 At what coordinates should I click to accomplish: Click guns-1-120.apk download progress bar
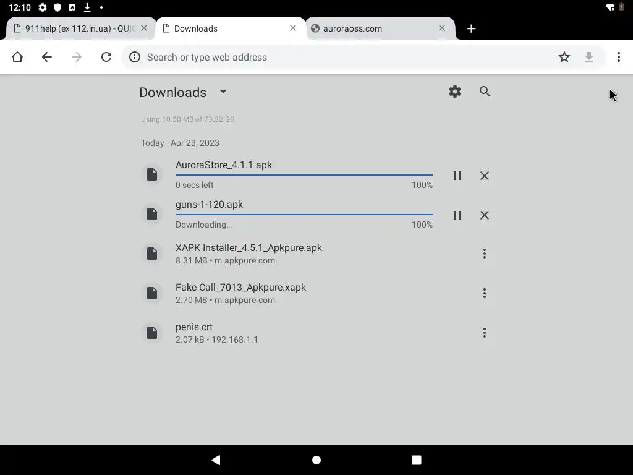click(304, 215)
